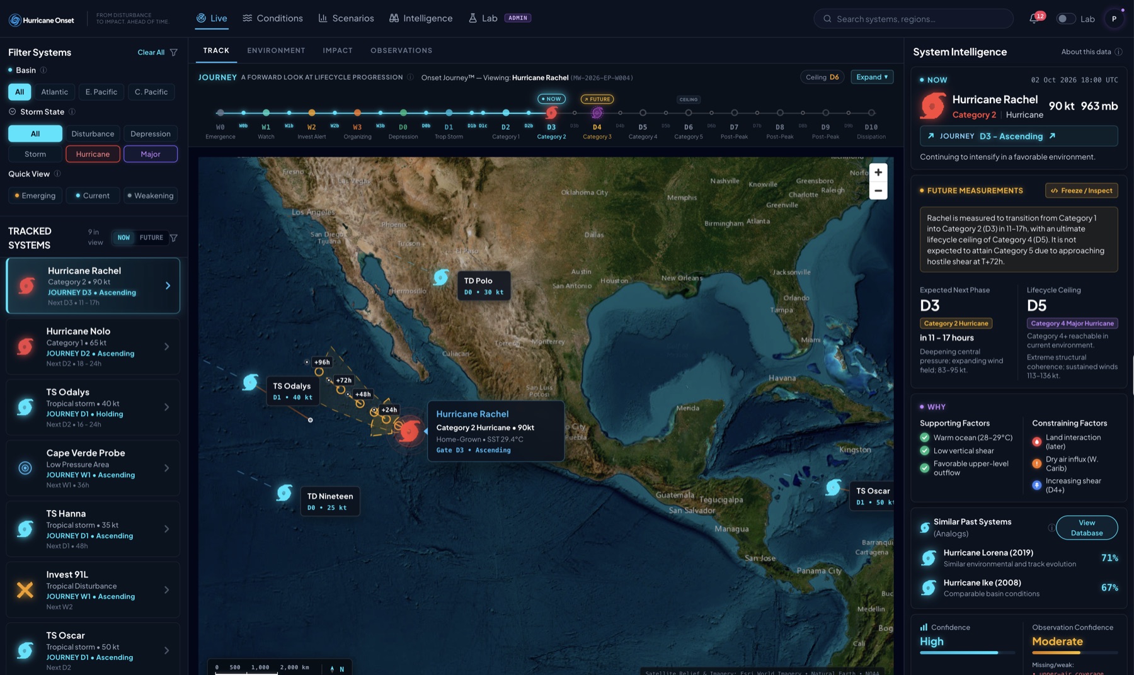This screenshot has width=1134, height=675.
Task: Zoom in on the map
Action: pyautogui.click(x=878, y=173)
